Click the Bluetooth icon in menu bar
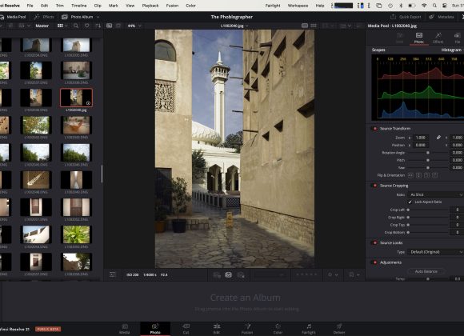This screenshot has width=464, height=336. pos(401,6)
